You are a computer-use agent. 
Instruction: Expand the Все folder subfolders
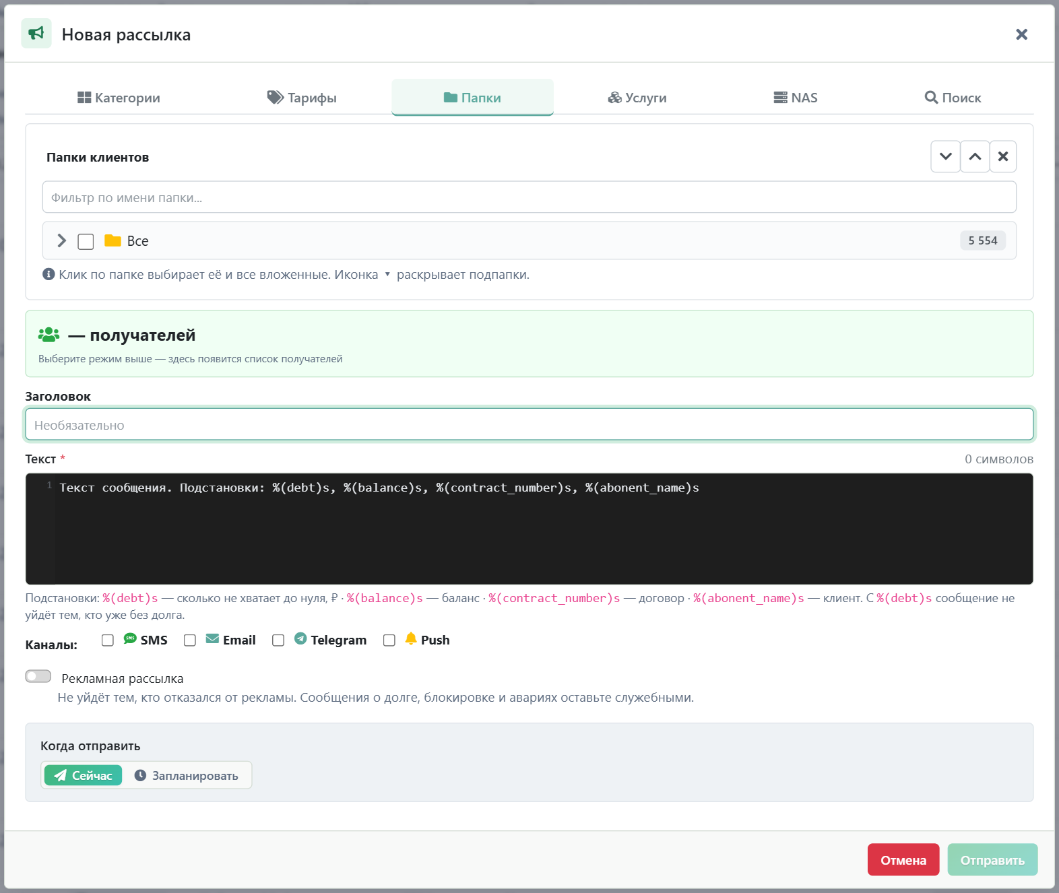[x=62, y=240]
